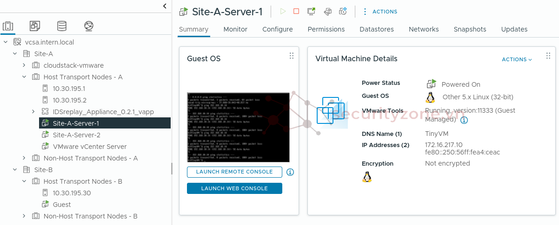Open the Hosts and Clusters inventory view
The image size is (559, 225).
[8, 26]
